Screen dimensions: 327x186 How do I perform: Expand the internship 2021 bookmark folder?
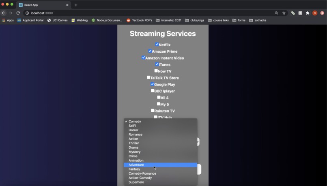pyautogui.click(x=168, y=20)
